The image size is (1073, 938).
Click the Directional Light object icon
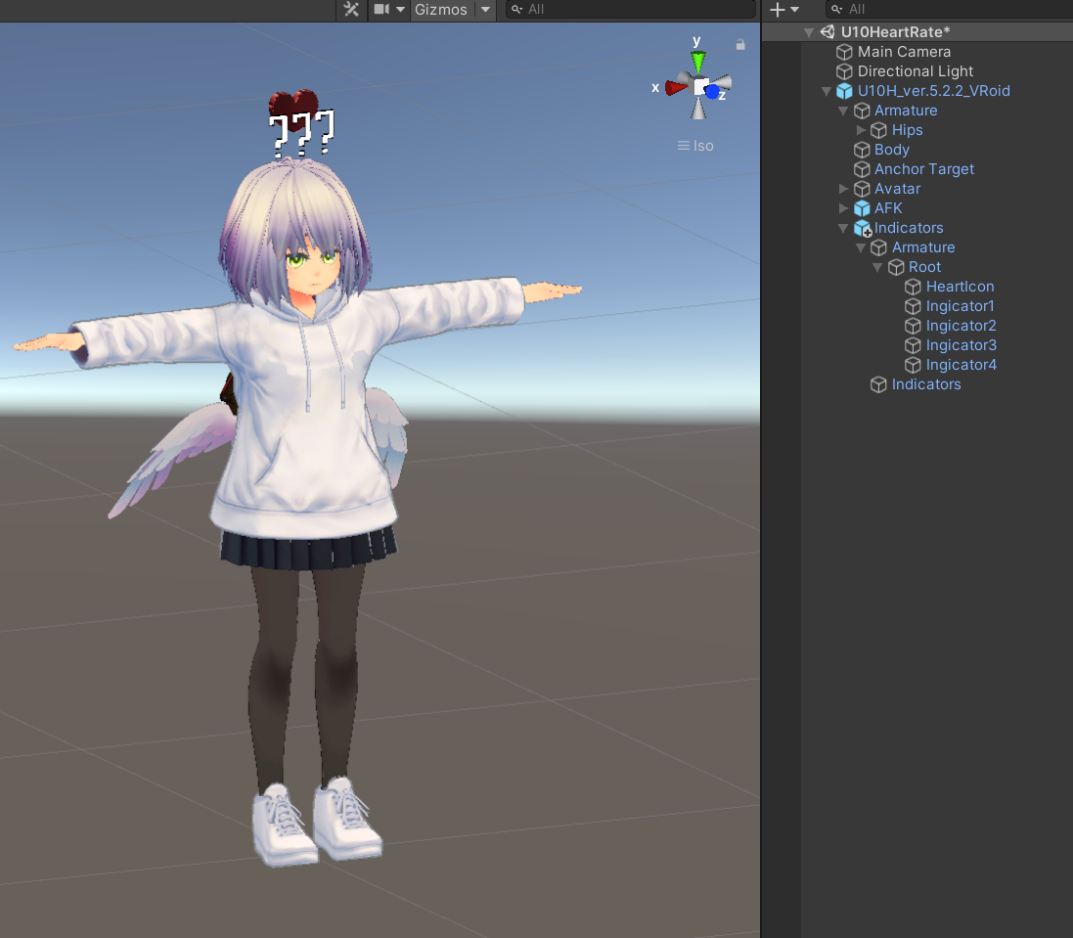[x=843, y=71]
